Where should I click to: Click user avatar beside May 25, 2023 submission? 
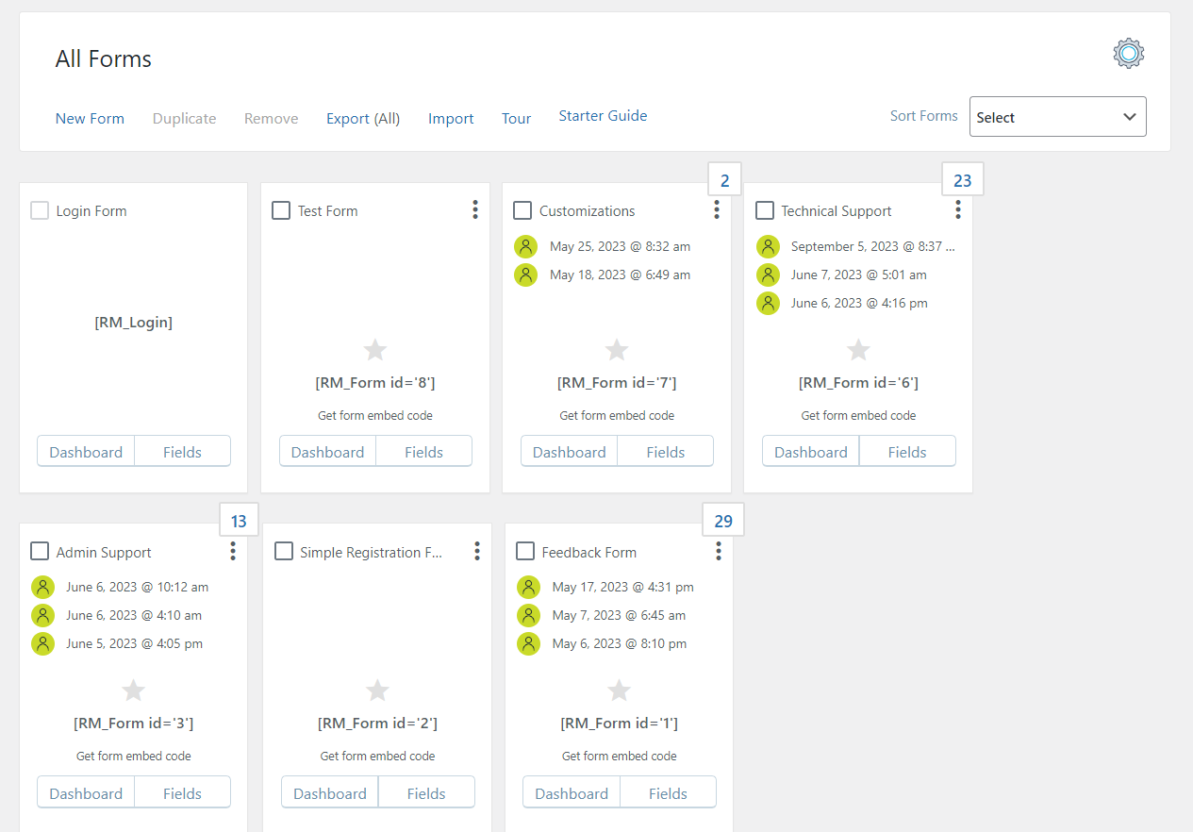click(x=525, y=246)
